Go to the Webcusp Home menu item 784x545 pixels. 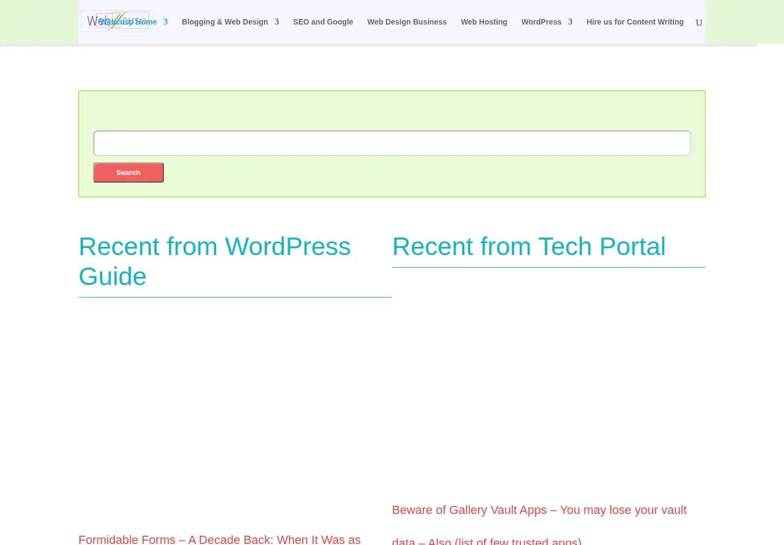[128, 22]
